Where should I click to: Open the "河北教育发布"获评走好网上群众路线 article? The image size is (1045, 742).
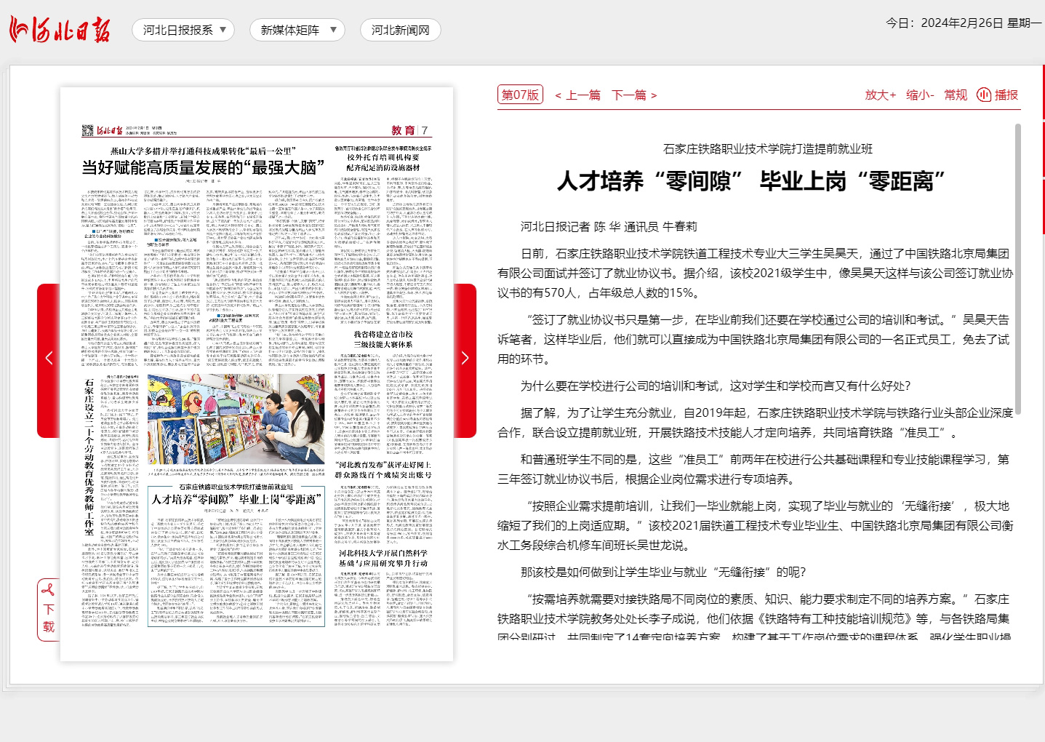tap(383, 470)
